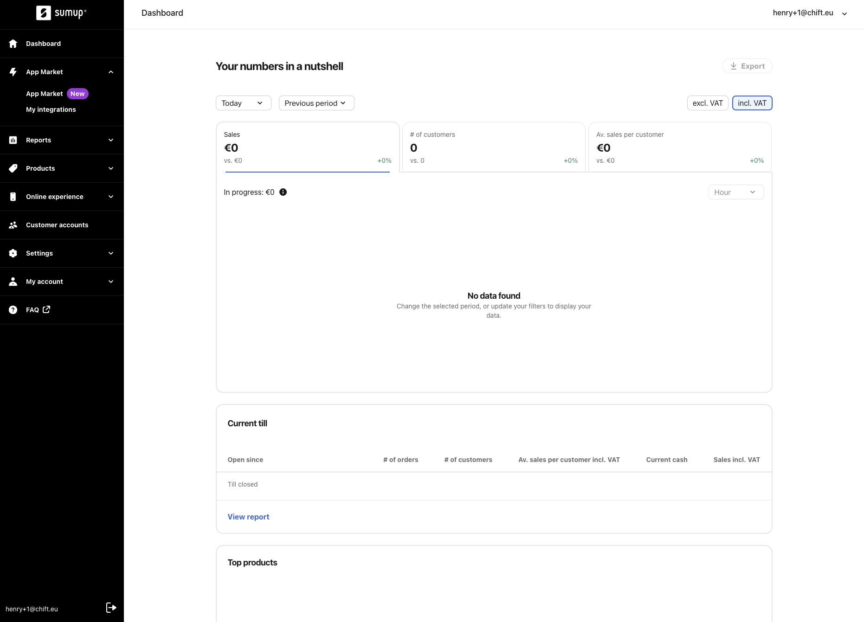Open the Previous period comparison dropdown
Screen dimensions: 864x622
[x=316, y=103]
